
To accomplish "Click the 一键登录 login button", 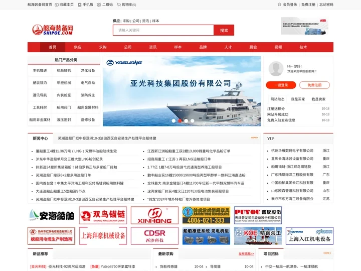I will pyautogui.click(x=281, y=85).
